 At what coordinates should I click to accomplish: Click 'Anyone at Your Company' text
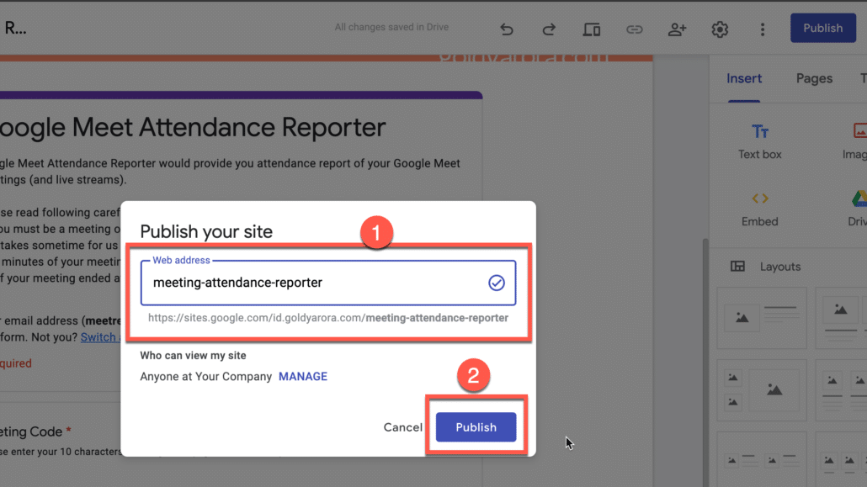pos(205,377)
